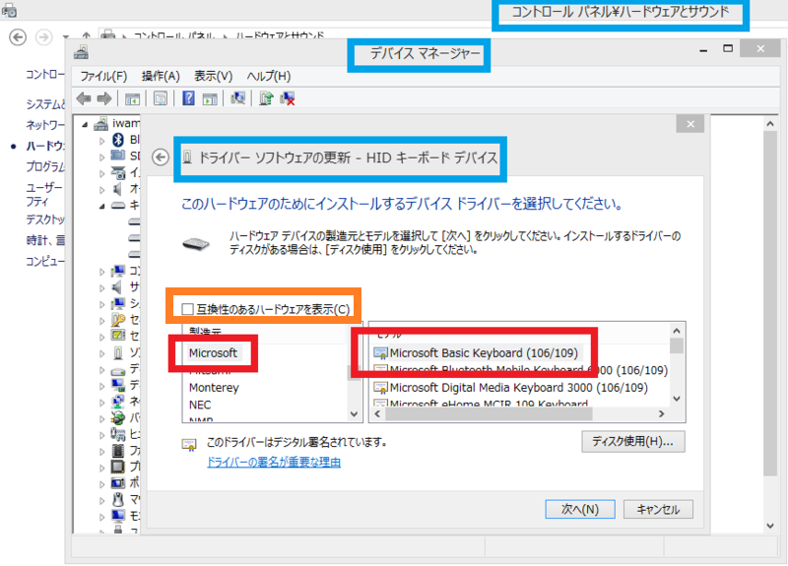
Task: Close the driver update dialog with X
Action: tap(690, 124)
